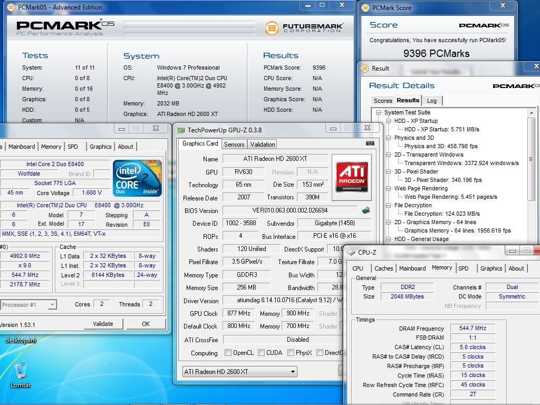Select '3D - Pixel Shader: 340.196 fps' row
The width and height of the screenshot is (540, 405).
pos(443,180)
